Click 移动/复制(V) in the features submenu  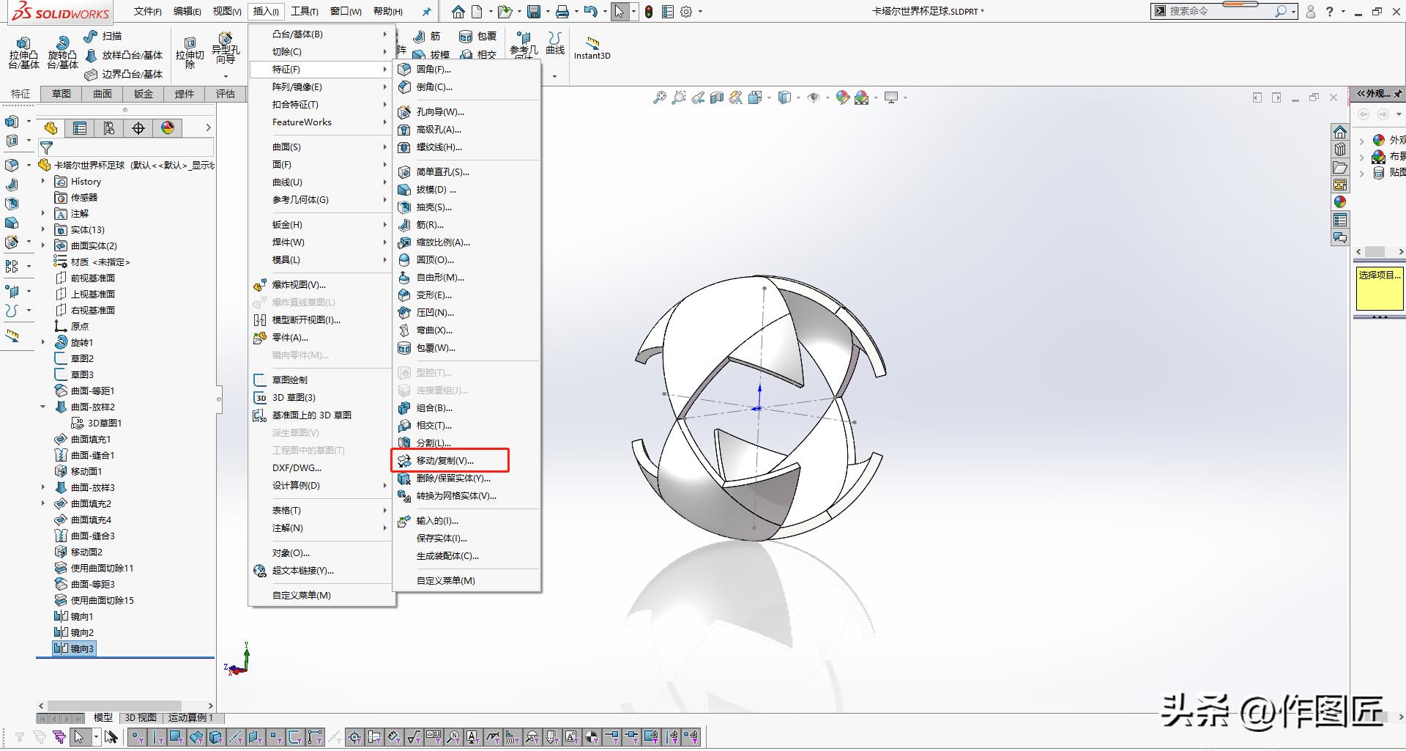445,461
